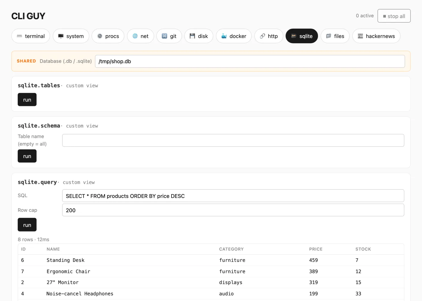
Task: Click the SHARED label
Action: [26, 61]
